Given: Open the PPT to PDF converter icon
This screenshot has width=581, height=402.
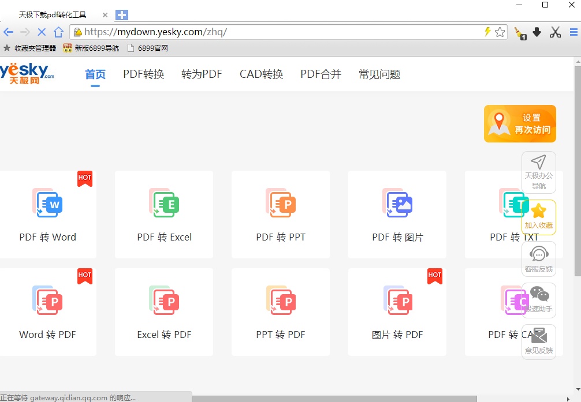Looking at the screenshot, I should [x=281, y=300].
